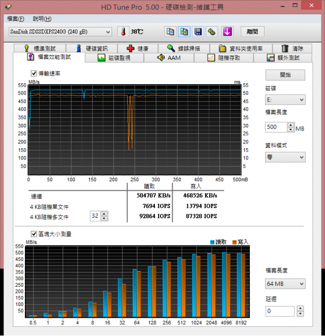Screen dimensions: 325x336
Task: Switch to the 隨機存取 tab
Action: 224,58
